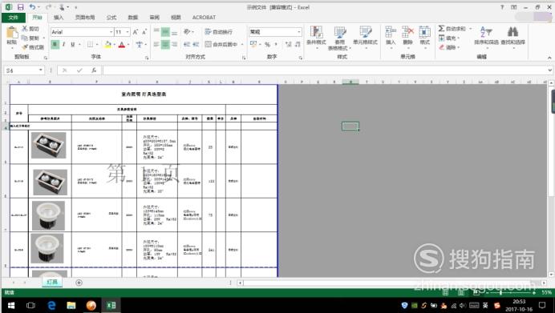This screenshot has width=555, height=313.
Task: Increase decimal places
Action: point(289,44)
